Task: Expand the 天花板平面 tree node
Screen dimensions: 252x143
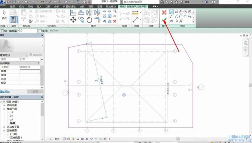Action: pos(4,127)
